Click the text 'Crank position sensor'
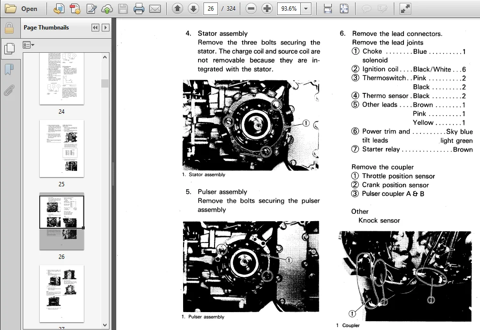The width and height of the screenshot is (480, 330). 396,185
